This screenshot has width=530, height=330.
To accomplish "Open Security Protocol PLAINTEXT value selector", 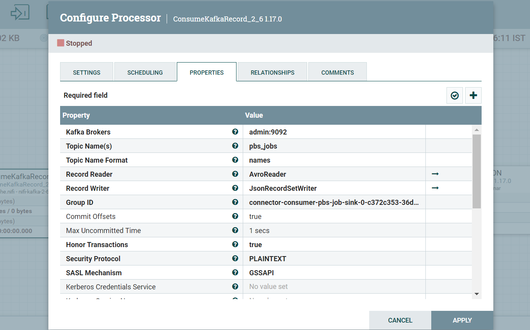I will click(x=334, y=259).
